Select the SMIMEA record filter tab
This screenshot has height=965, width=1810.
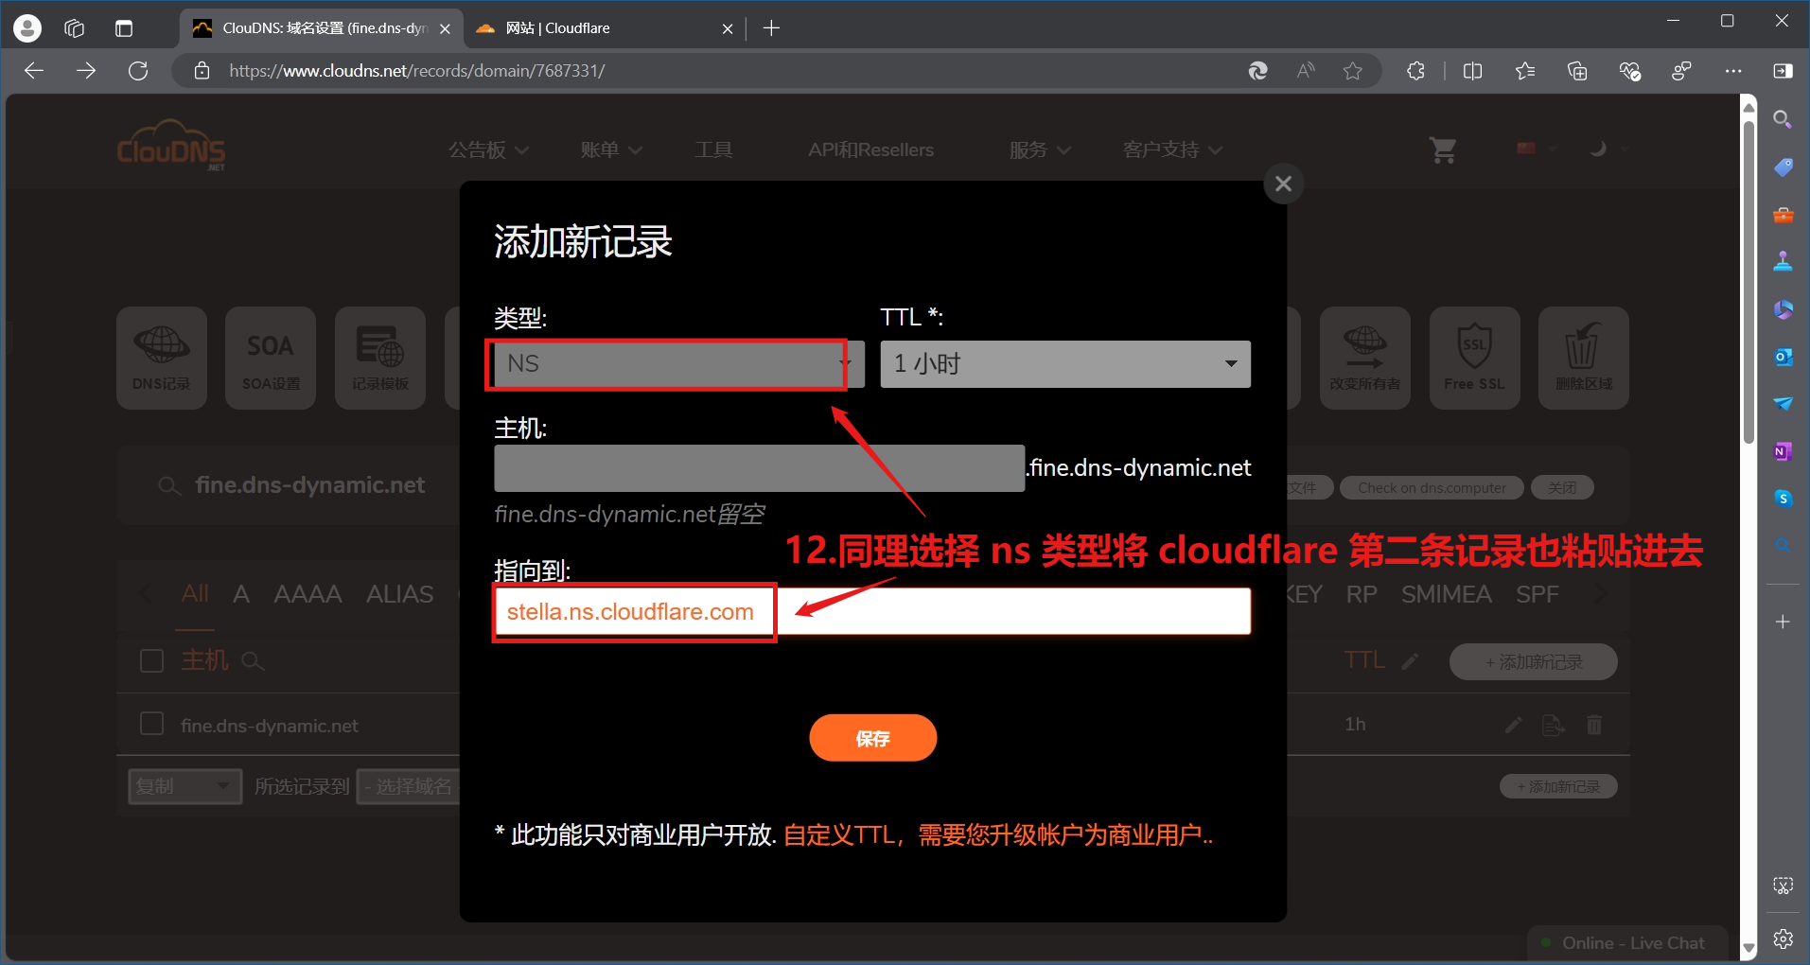(1446, 594)
